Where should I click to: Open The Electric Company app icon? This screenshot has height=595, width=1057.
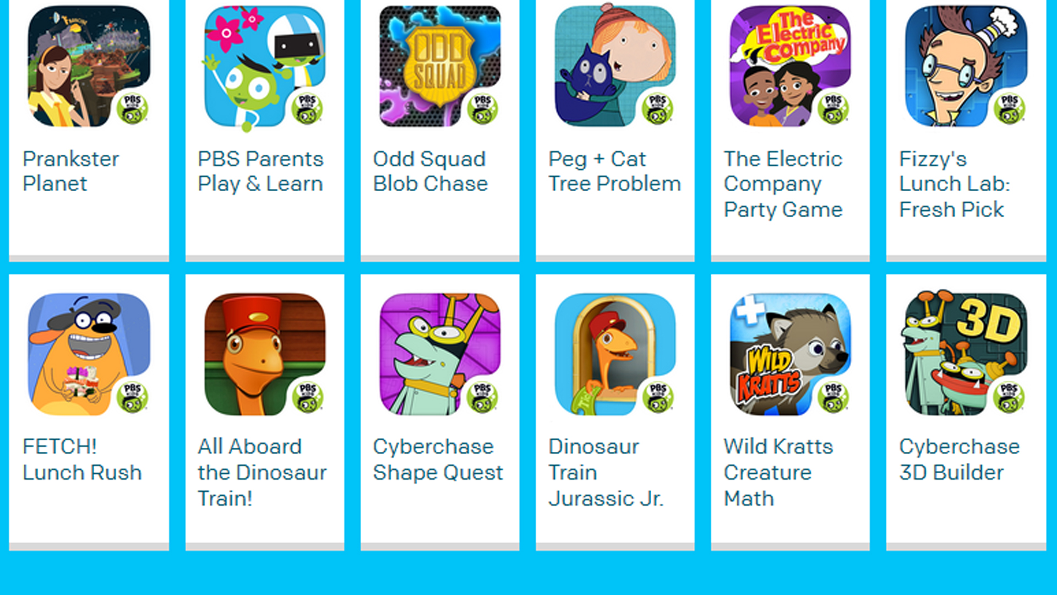[x=790, y=66]
